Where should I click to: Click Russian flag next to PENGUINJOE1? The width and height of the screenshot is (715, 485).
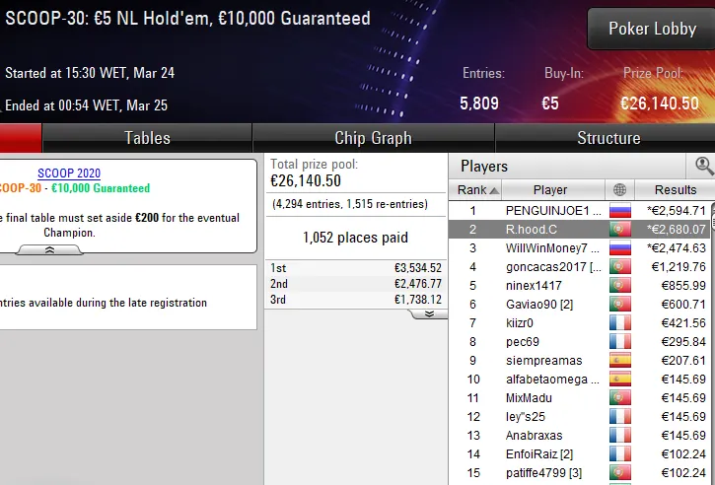619,210
